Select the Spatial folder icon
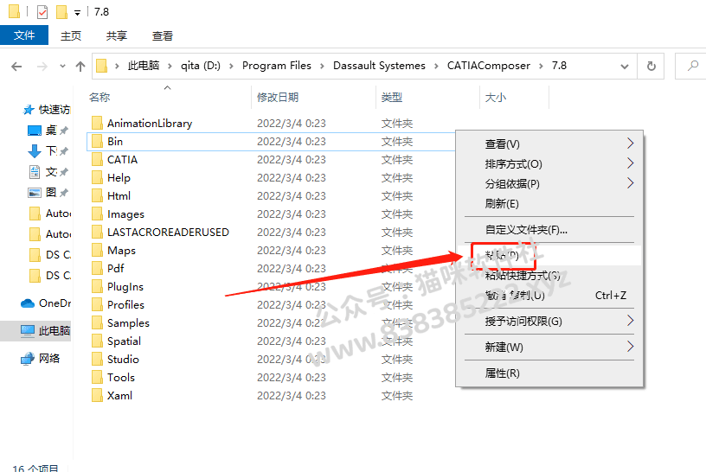 pyautogui.click(x=97, y=341)
